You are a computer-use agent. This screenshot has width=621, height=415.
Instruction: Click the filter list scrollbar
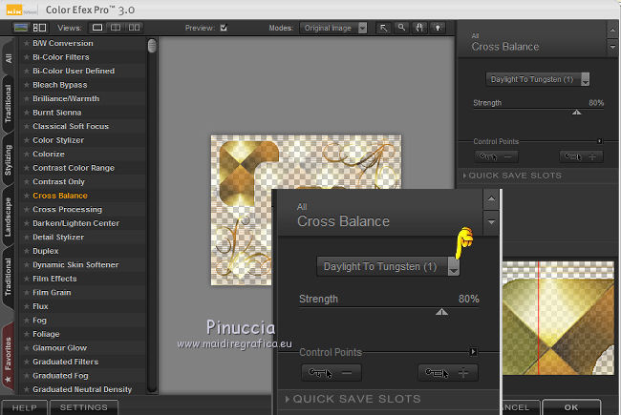click(x=152, y=46)
